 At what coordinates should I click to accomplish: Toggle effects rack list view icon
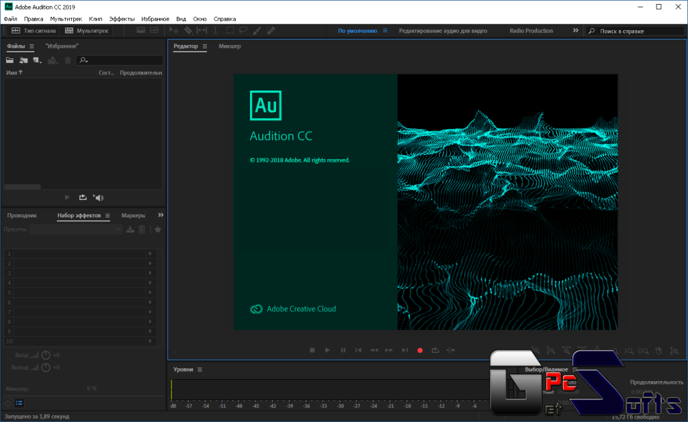tap(19, 403)
